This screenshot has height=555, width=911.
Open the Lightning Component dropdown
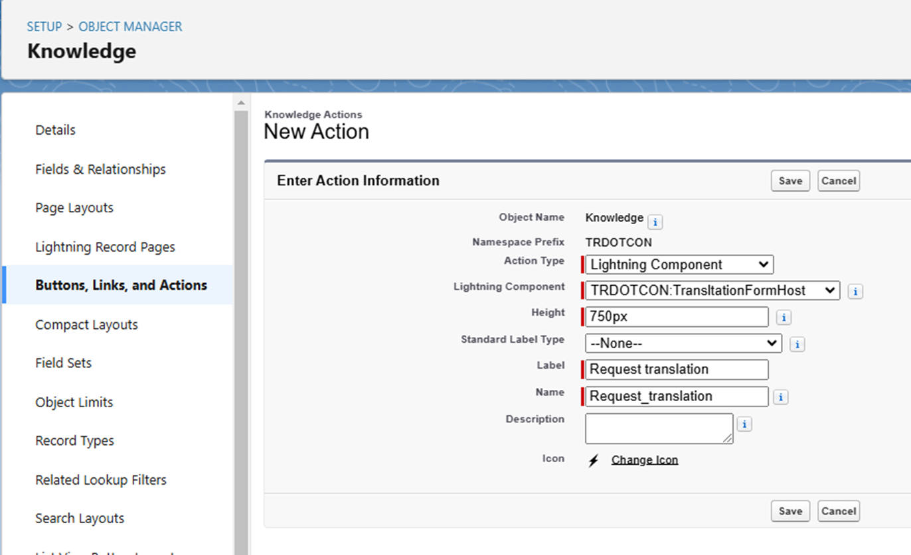click(712, 290)
